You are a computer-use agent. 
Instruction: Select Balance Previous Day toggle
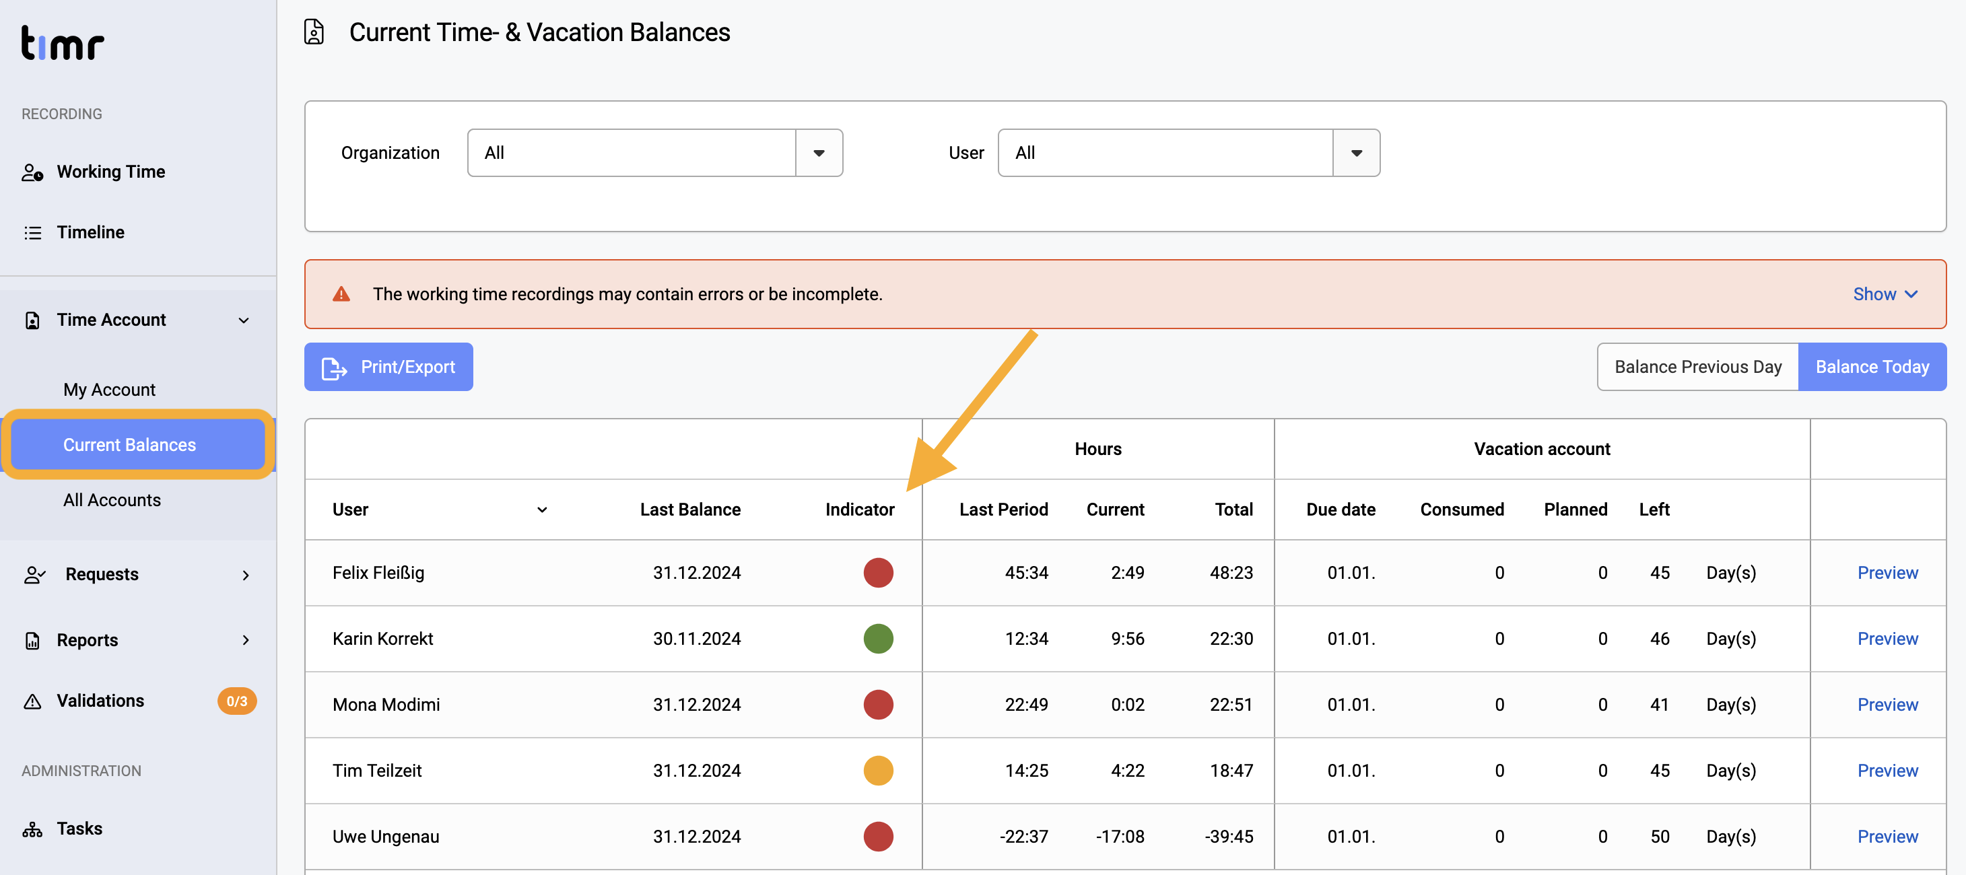[x=1697, y=367]
